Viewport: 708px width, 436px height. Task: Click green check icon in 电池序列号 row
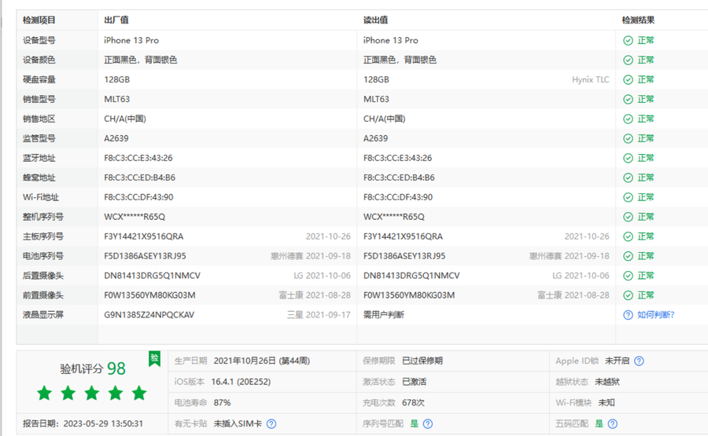coord(628,256)
